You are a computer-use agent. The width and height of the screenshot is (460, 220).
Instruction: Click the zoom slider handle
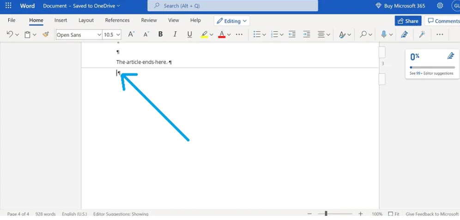[x=326, y=214]
